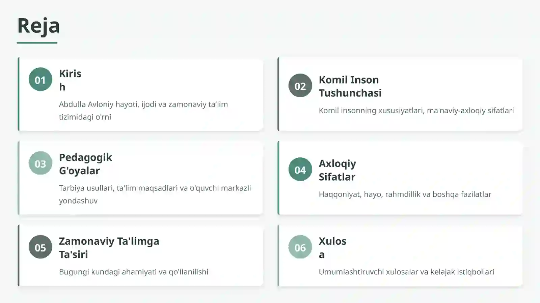Click the 02 number badge

point(300,86)
